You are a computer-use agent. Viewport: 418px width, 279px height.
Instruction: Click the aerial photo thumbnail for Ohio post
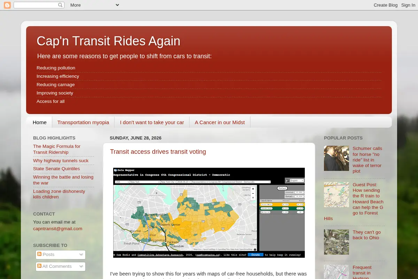[x=336, y=242]
